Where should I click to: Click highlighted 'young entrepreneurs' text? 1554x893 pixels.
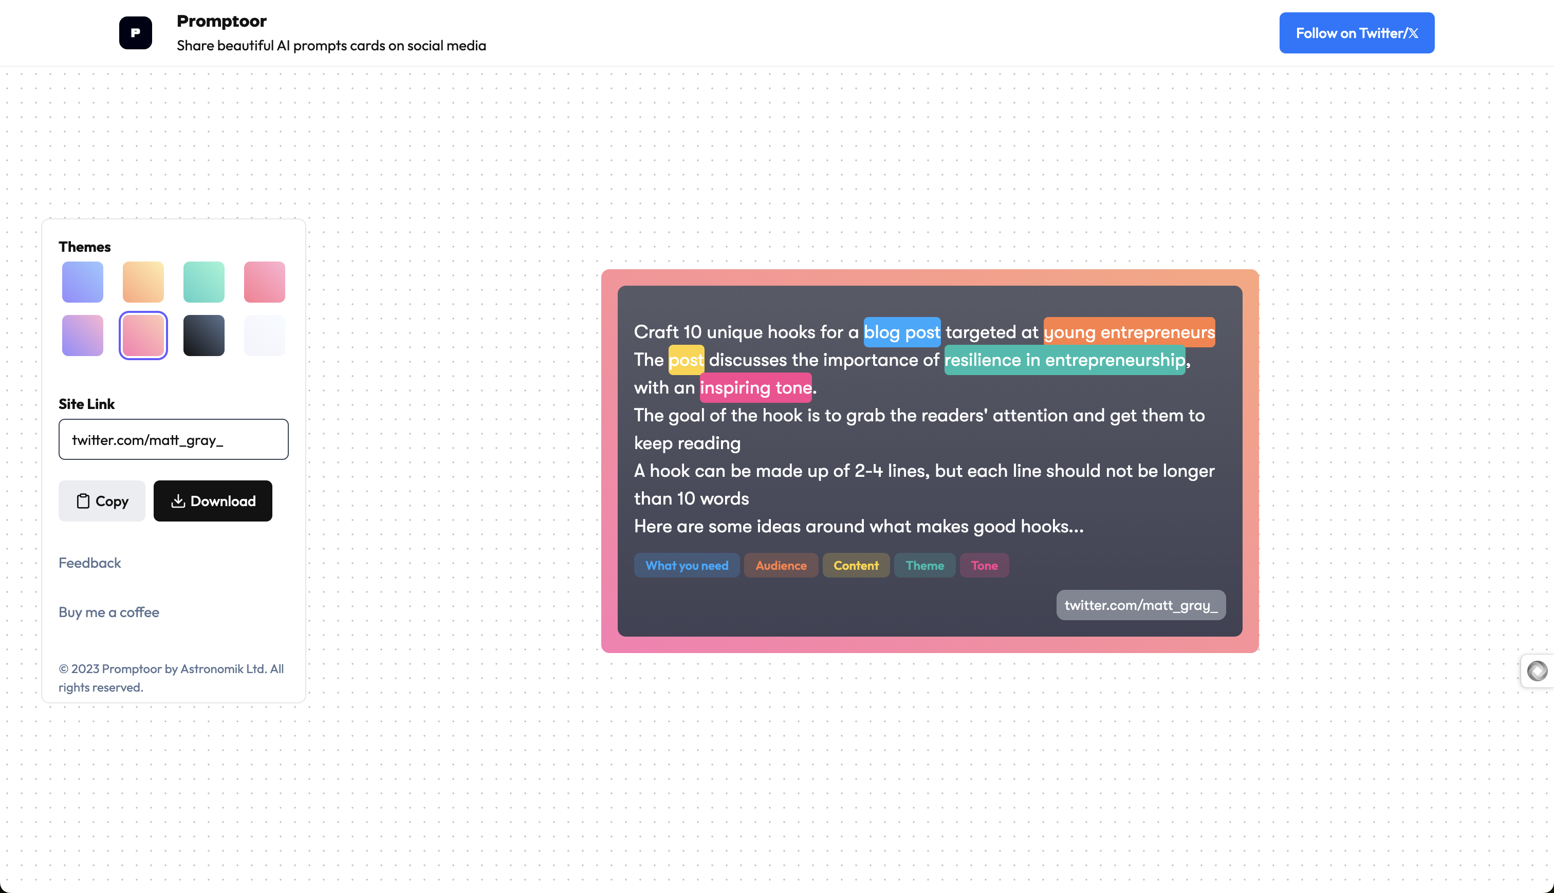tap(1128, 332)
